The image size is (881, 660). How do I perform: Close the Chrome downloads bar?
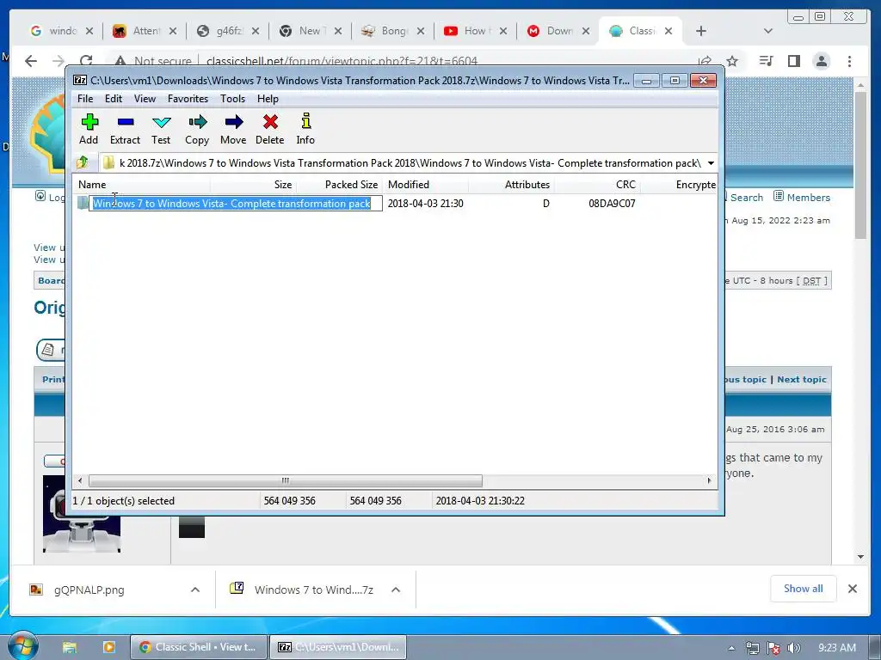click(853, 589)
